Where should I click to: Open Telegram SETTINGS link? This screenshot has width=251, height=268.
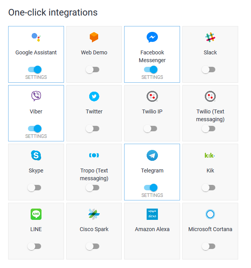pos(152,195)
